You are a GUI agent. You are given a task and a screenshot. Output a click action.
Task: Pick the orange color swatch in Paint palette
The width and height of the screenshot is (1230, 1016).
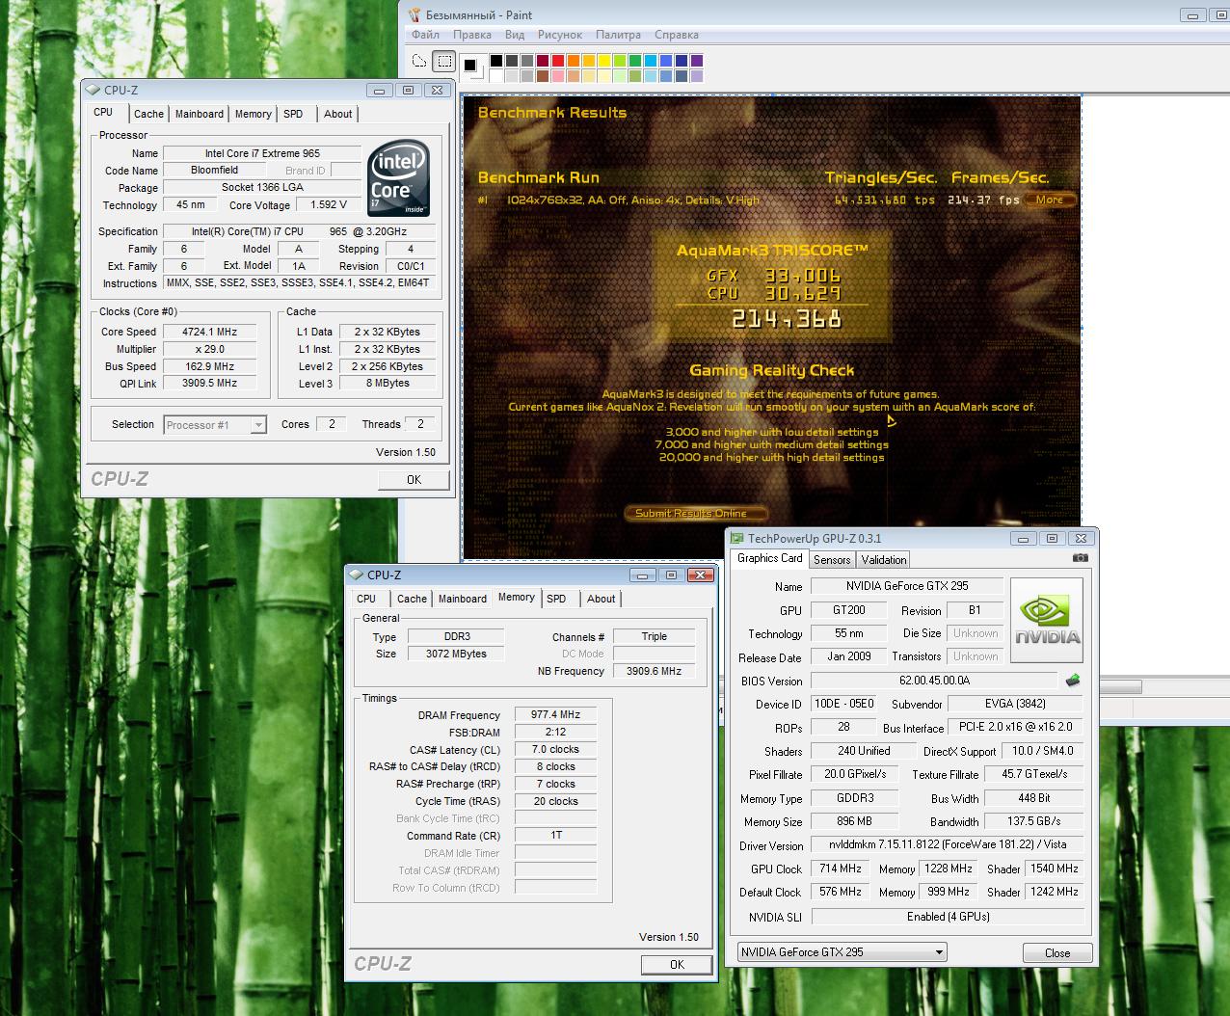573,61
